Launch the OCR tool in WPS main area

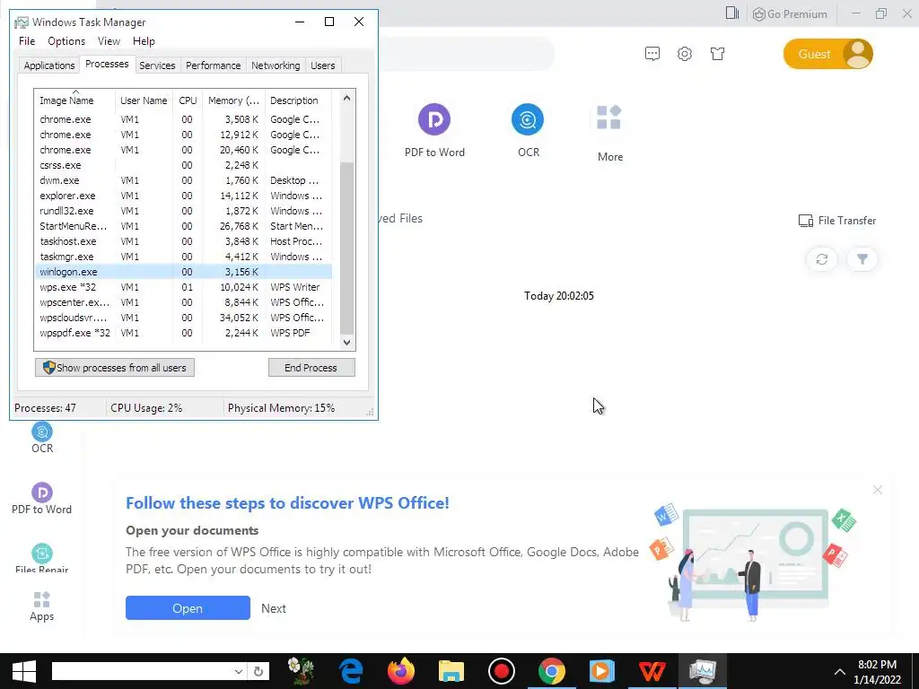(x=528, y=130)
